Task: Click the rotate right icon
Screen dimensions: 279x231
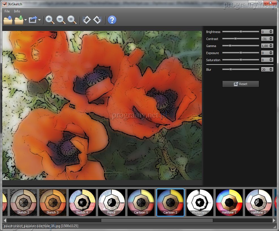Action: coord(97,20)
